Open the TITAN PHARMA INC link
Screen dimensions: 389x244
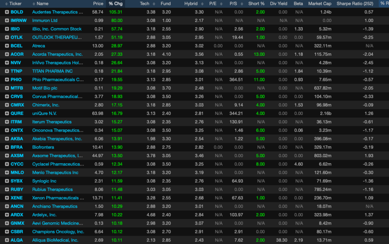click(52, 71)
